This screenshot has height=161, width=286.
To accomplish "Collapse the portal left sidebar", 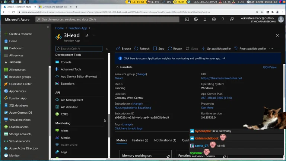I will pyautogui.click(x=48, y=27).
